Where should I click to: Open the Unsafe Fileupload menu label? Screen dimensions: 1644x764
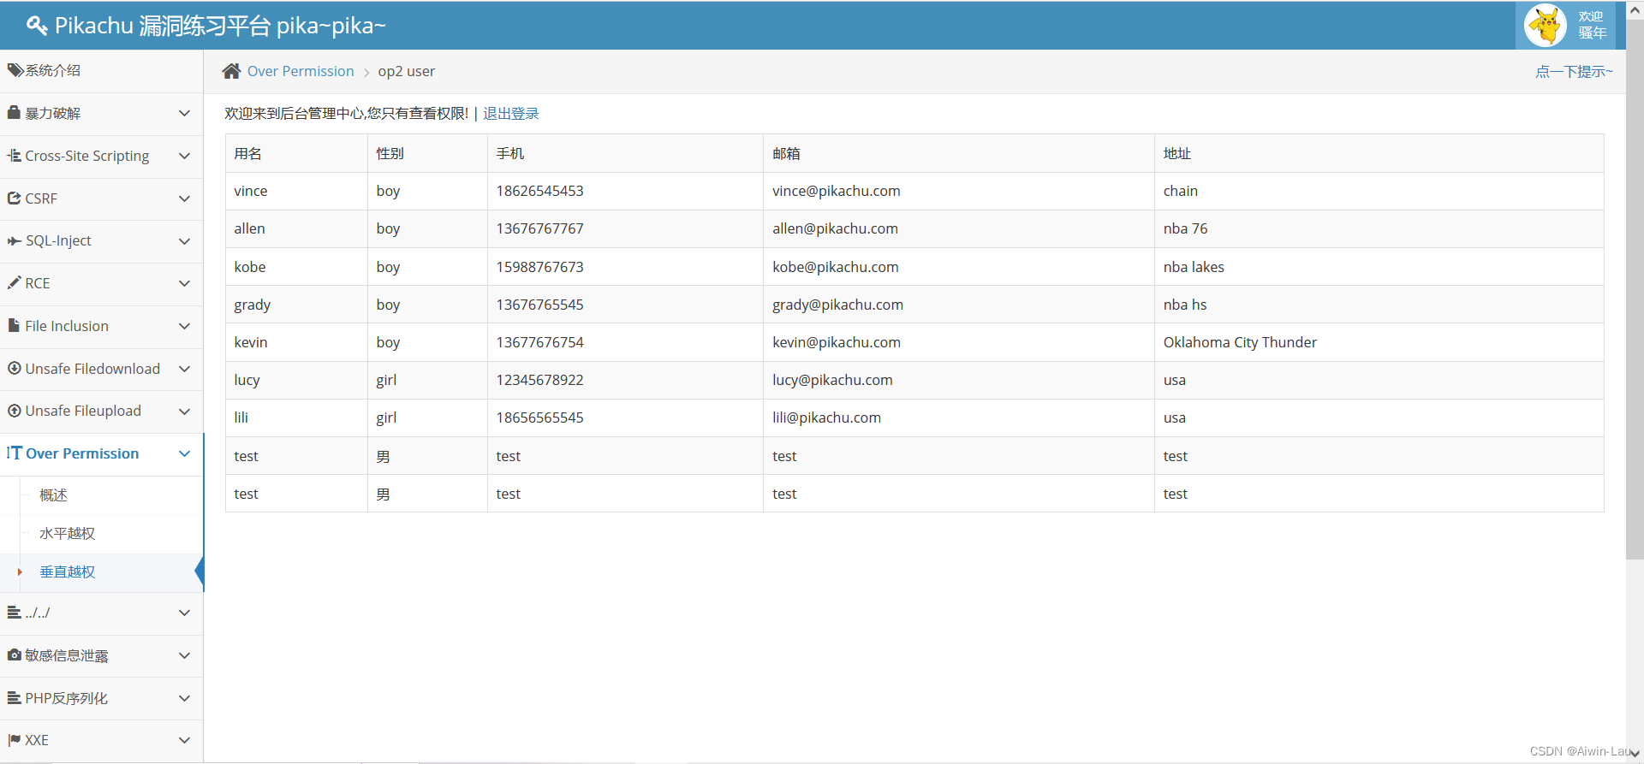tap(83, 411)
